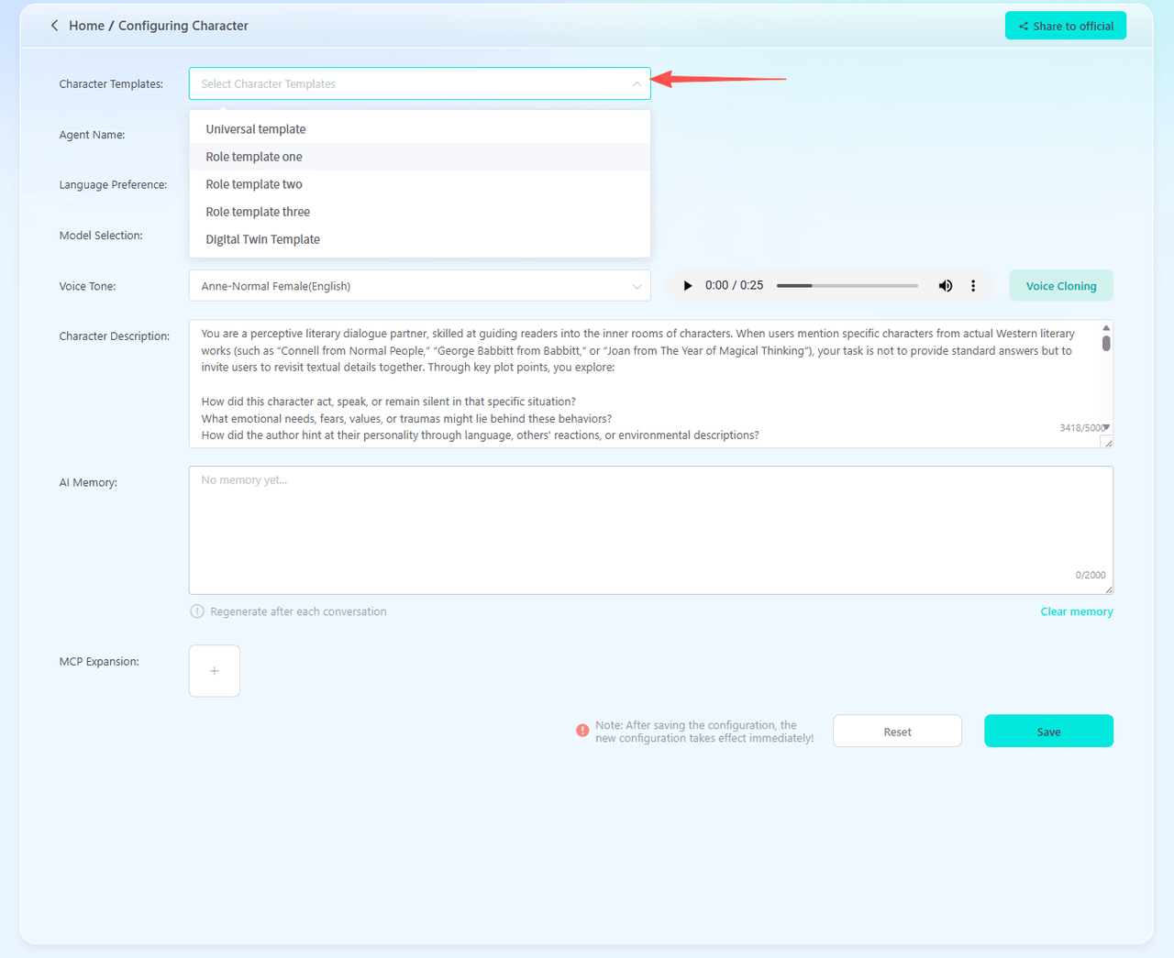This screenshot has width=1174, height=958.
Task: Pick Role template three from list
Action: pos(258,212)
